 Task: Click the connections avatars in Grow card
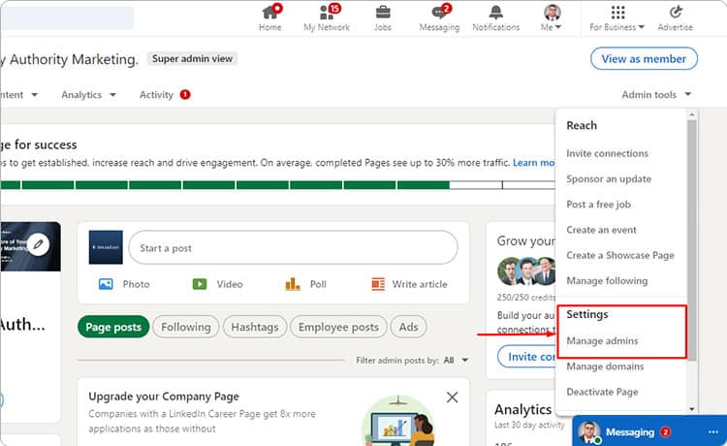[526, 271]
